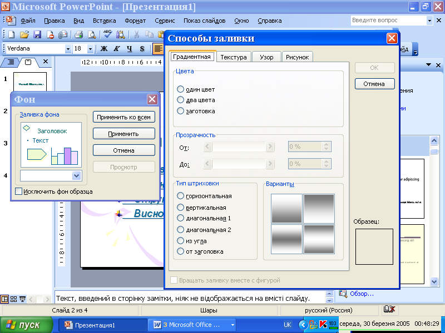
Task: Open the 'Введите вопрос' help dropdown arrow
Action: pyautogui.click(x=429, y=21)
